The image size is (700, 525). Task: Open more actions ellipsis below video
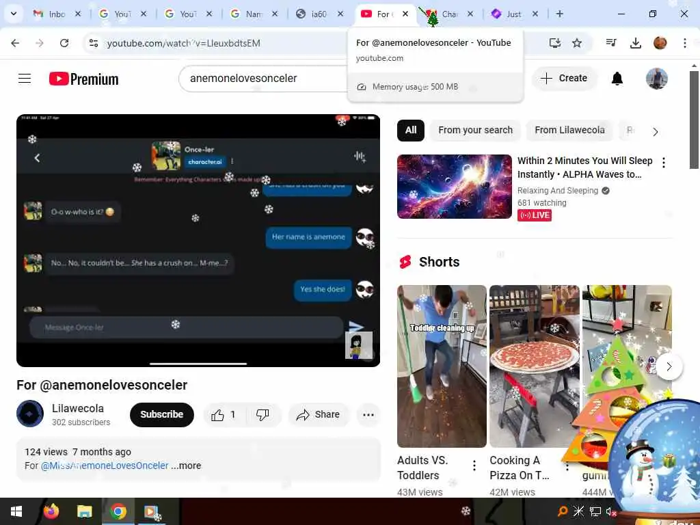pyautogui.click(x=368, y=415)
